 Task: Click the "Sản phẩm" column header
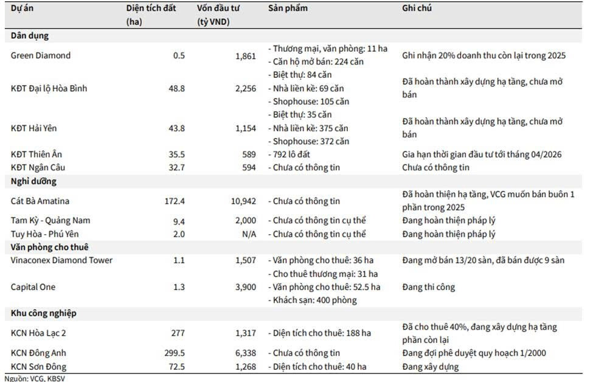(x=288, y=9)
